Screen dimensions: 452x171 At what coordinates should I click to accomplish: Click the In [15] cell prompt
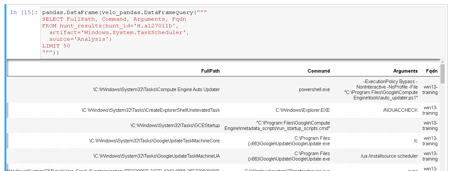pyautogui.click(x=24, y=12)
